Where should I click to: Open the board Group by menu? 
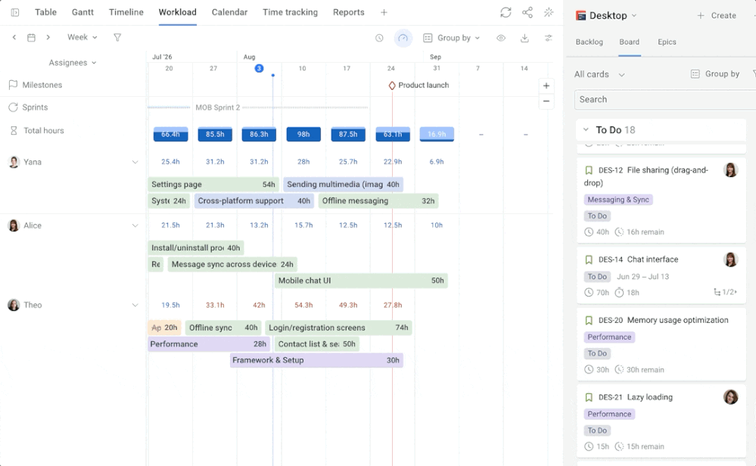(x=715, y=73)
